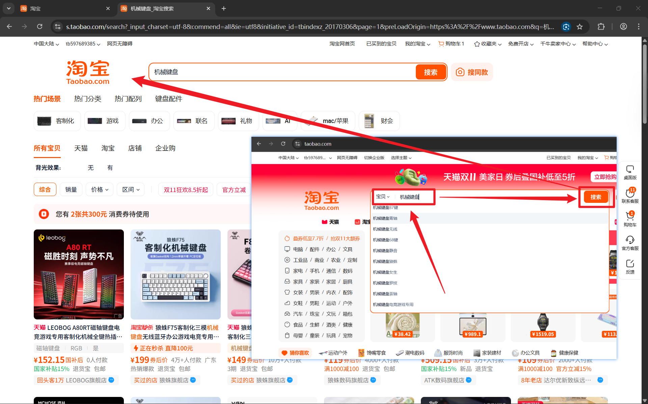Open the Chrome profile avatar icon
Image resolution: width=648 pixels, height=404 pixels.
pos(623,27)
